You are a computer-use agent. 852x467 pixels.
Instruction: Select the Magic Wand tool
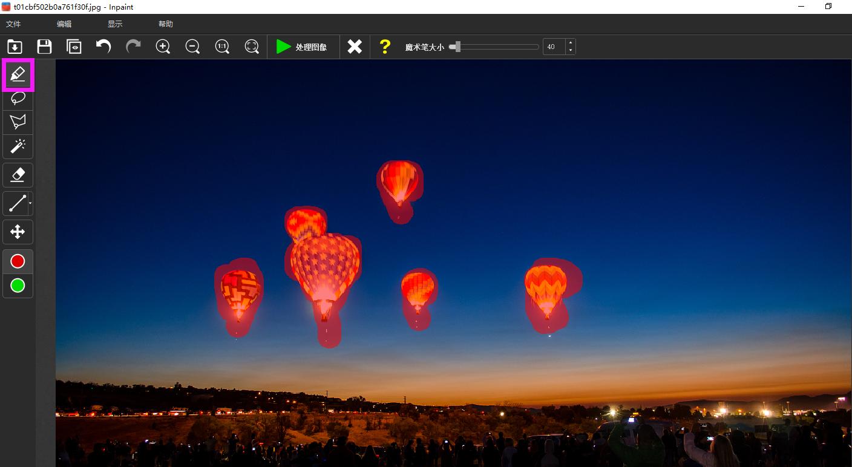coord(18,146)
